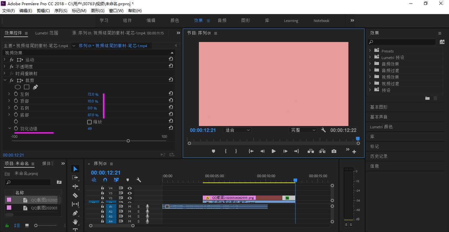This screenshot has height=232, width=449.
Task: Select the Track Select Forward tool
Action: (75, 178)
